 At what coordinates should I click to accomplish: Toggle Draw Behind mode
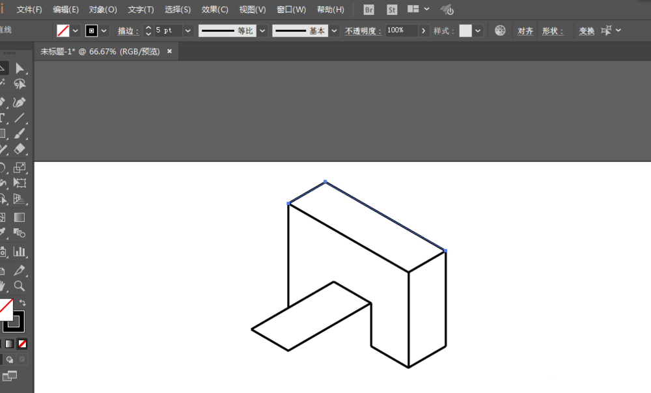coord(10,359)
